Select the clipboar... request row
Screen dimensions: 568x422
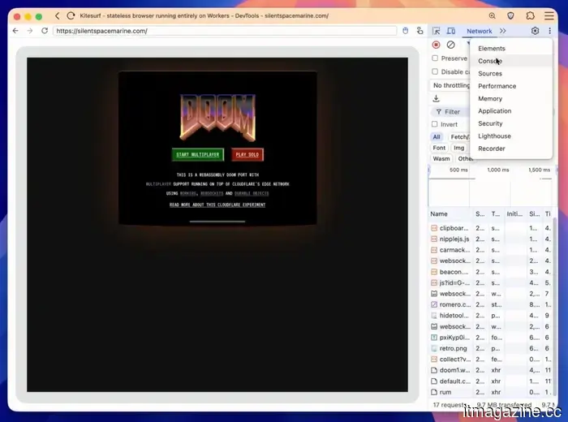pos(491,228)
